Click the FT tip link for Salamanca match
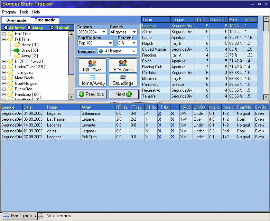Image resolution: width=270 pixels, height=221 pixels. (160, 113)
